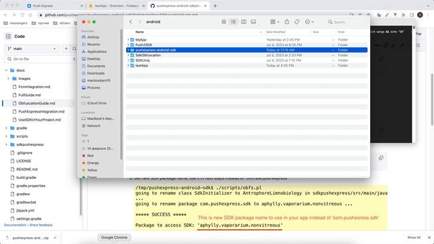Image resolution: width=434 pixels, height=244 pixels.
Task: Switch Finder to gallery view
Action: 253,22
